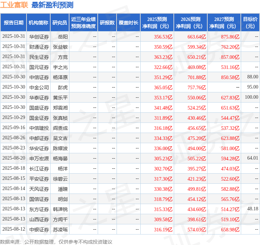
Task: Select analyst name 张益敏
Action: pyautogui.click(x=60, y=47)
